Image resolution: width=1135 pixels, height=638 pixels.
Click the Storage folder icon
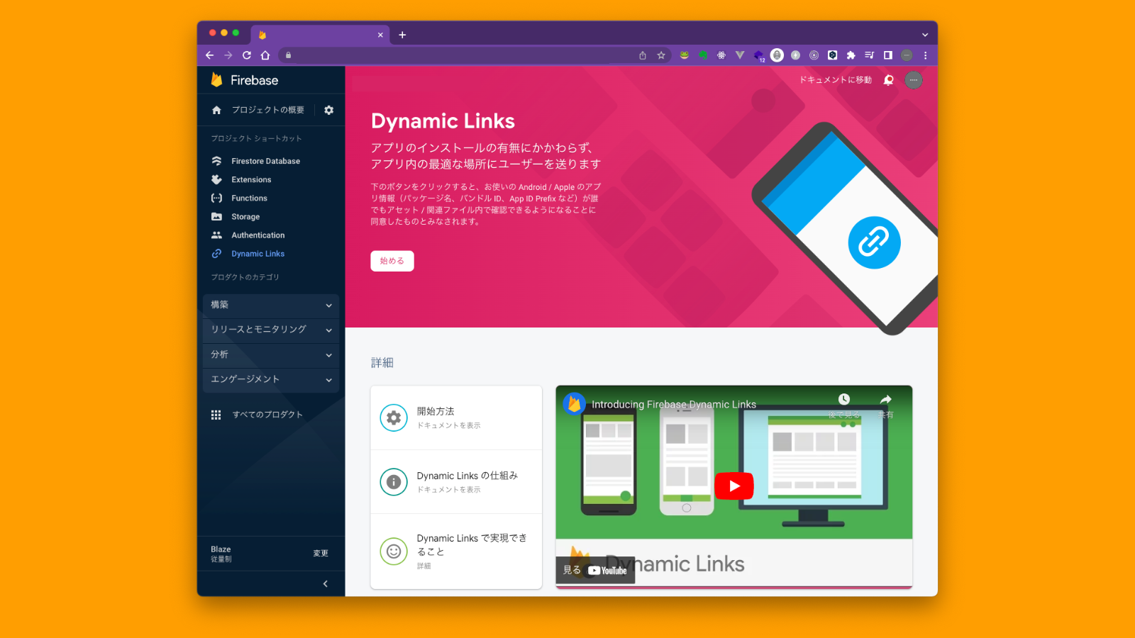216,216
